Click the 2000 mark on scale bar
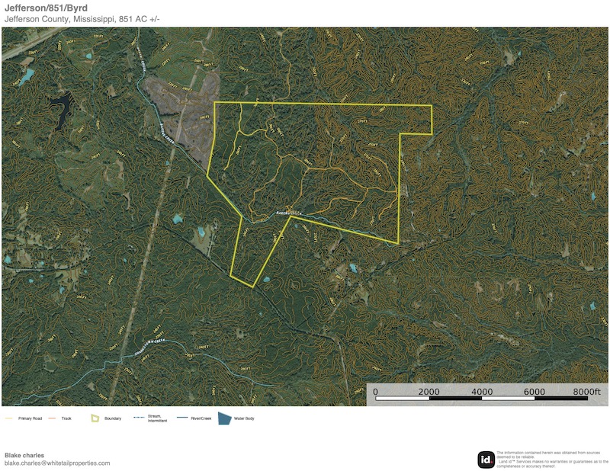 coord(429,392)
